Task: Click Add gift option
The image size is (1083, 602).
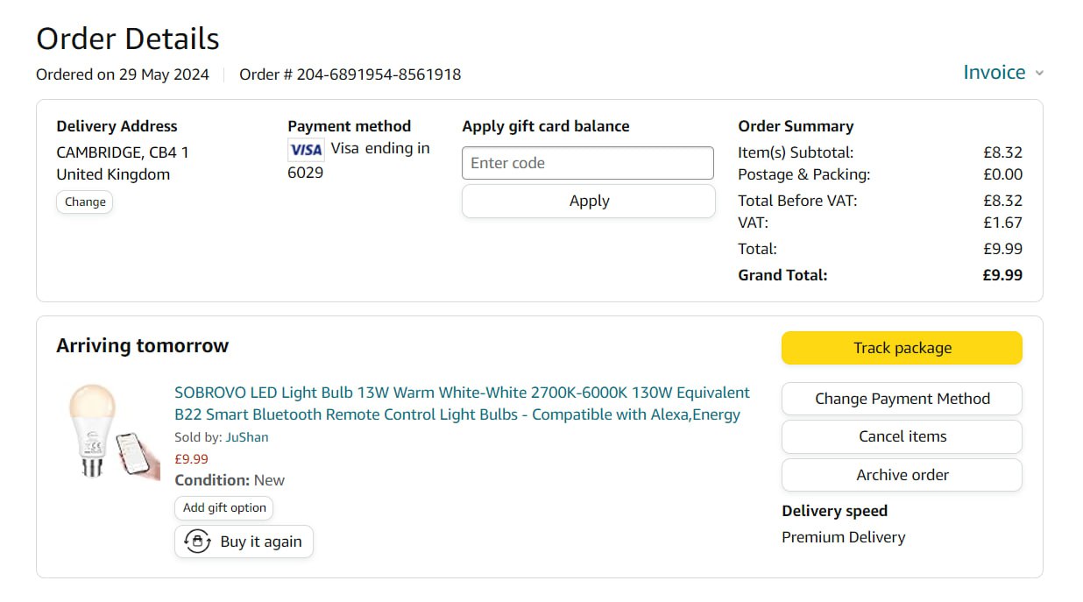Action: [x=224, y=507]
